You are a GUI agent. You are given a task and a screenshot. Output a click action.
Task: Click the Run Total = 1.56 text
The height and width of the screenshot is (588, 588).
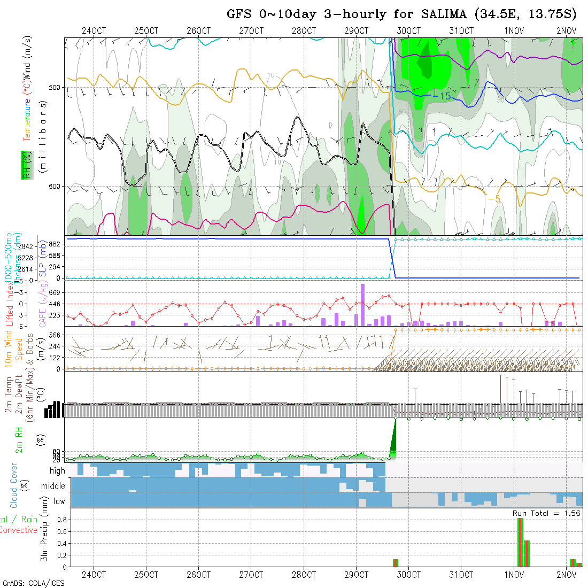coord(546,513)
